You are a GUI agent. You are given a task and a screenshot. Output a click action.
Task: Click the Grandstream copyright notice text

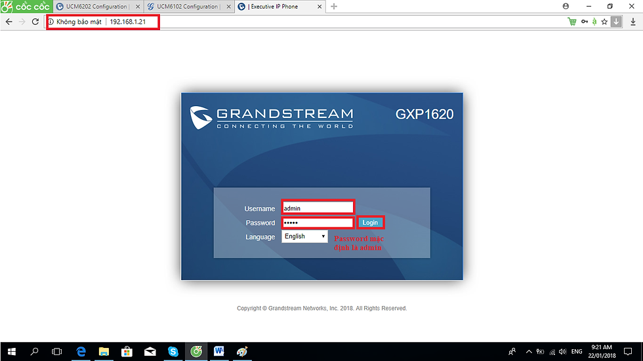click(322, 308)
